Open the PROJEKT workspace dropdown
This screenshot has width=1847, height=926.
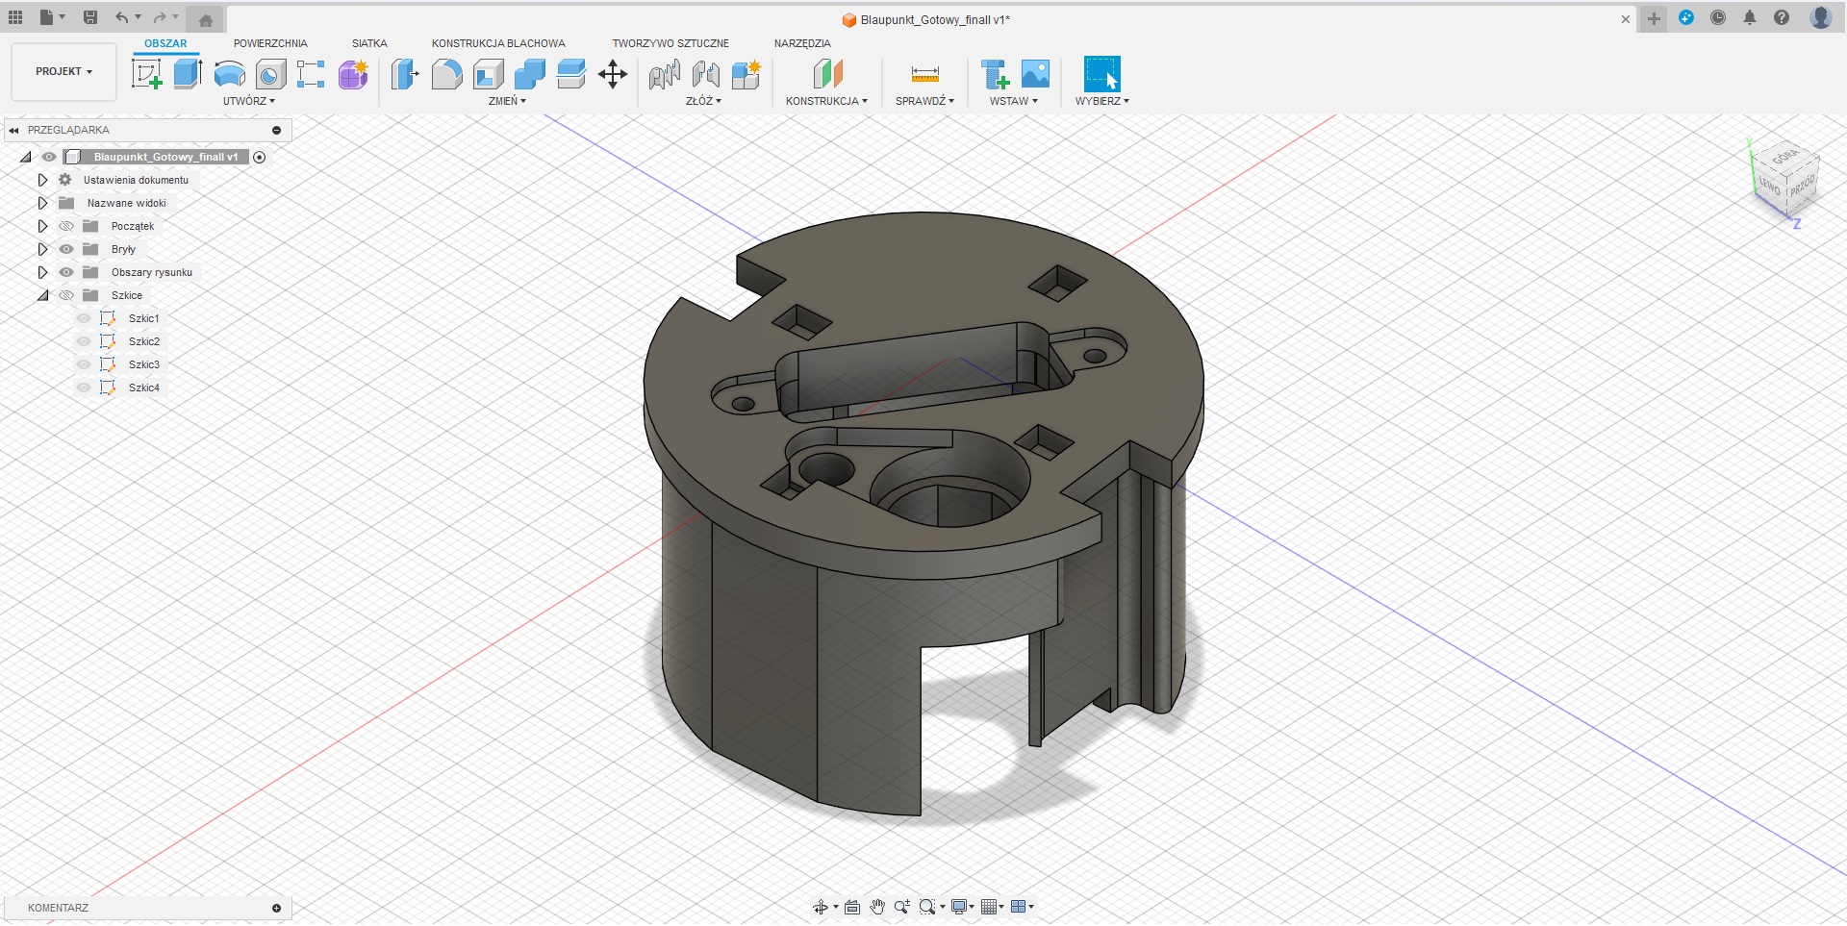[63, 71]
